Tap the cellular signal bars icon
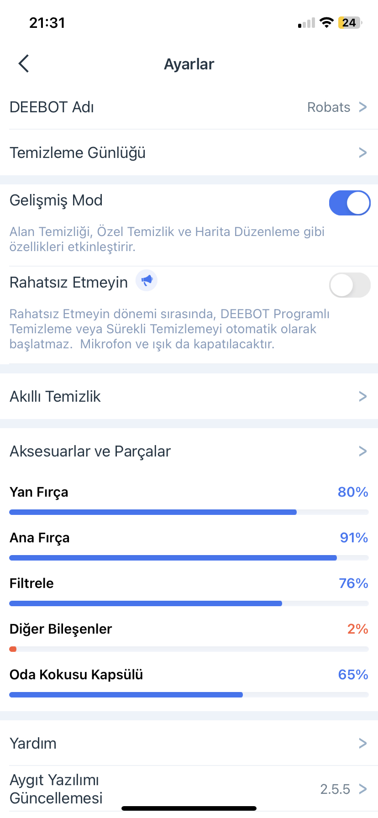This screenshot has height=818, width=378. click(x=306, y=23)
